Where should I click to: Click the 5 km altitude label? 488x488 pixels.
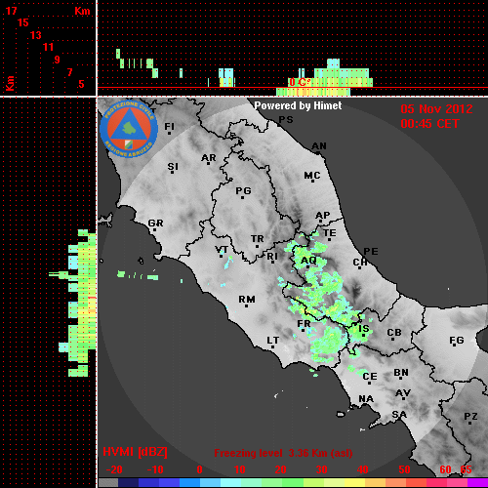[81, 84]
